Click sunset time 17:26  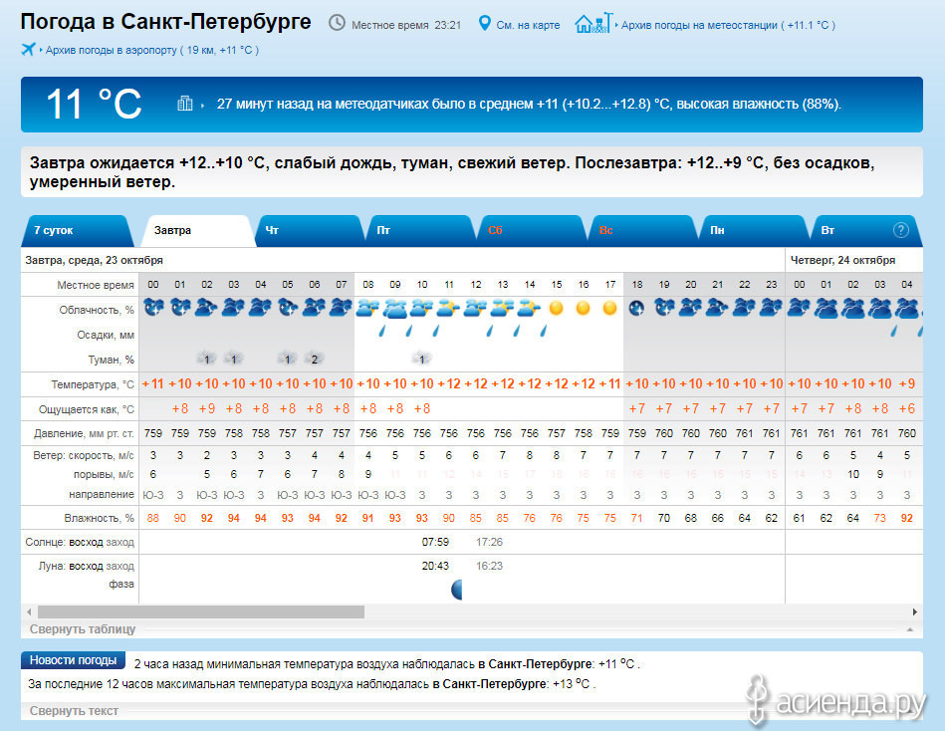point(489,542)
